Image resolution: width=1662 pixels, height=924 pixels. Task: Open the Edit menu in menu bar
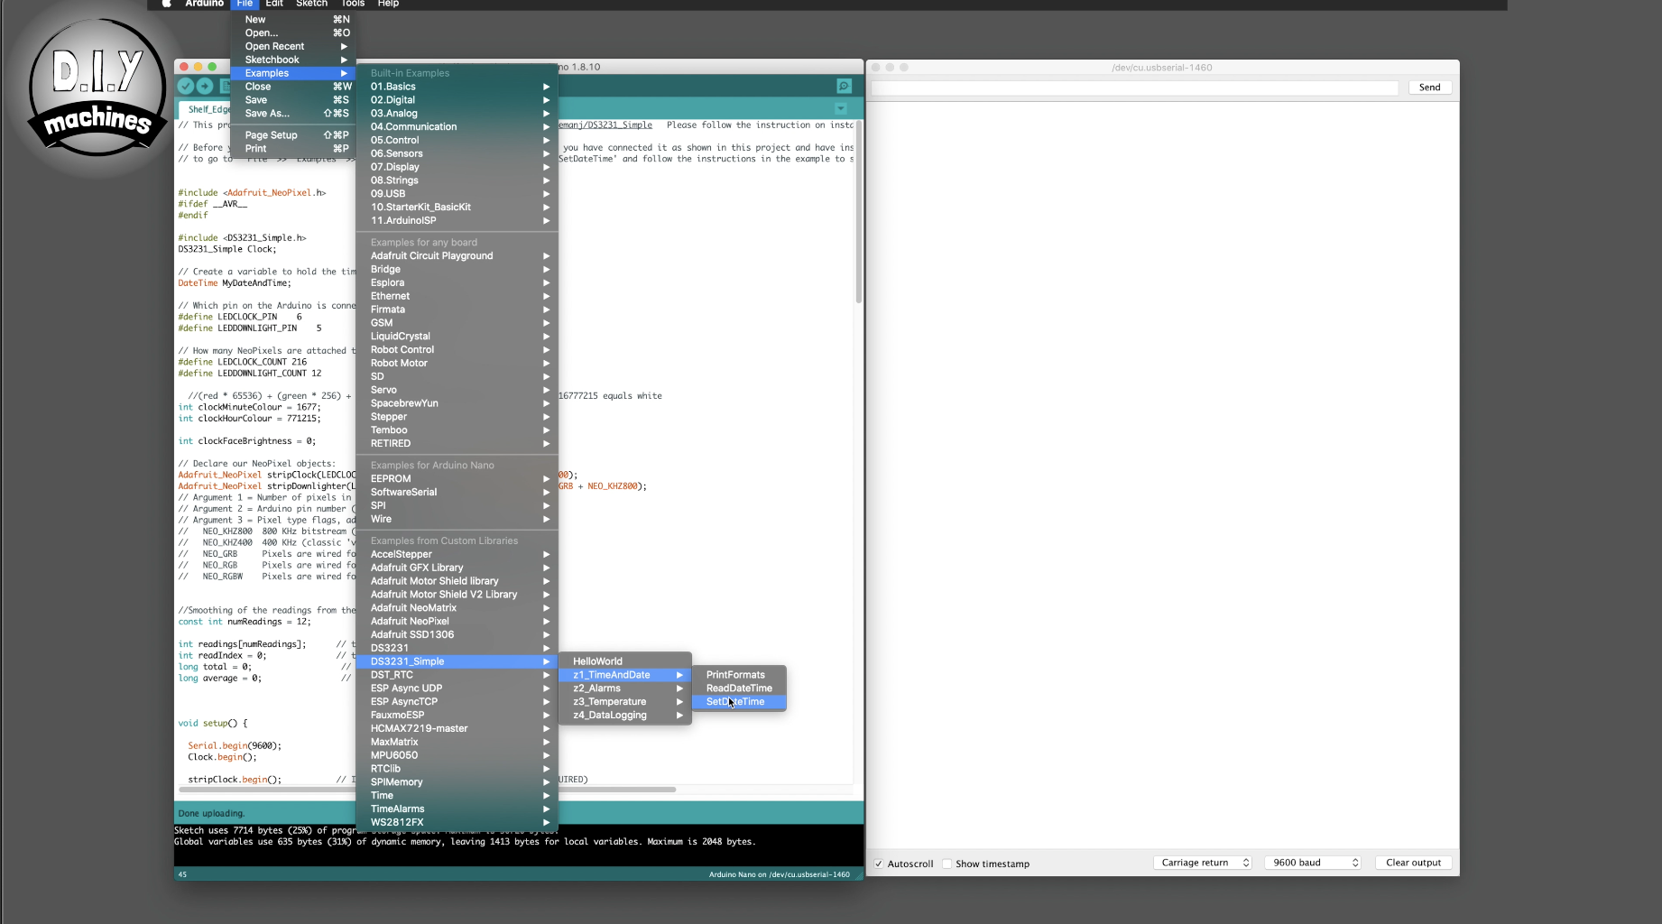274,4
